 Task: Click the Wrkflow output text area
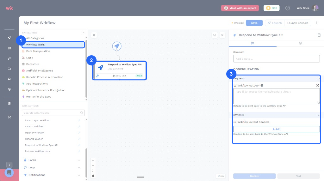click(x=277, y=96)
